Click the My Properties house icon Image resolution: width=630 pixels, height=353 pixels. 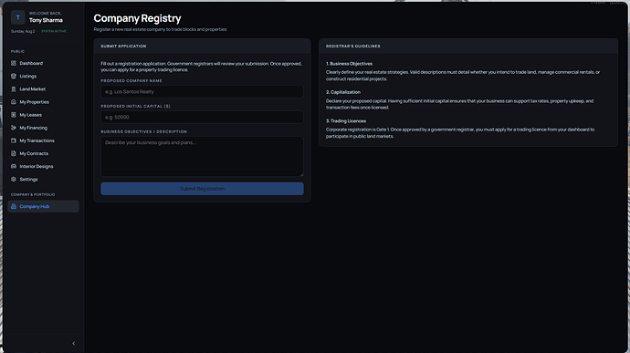point(14,102)
